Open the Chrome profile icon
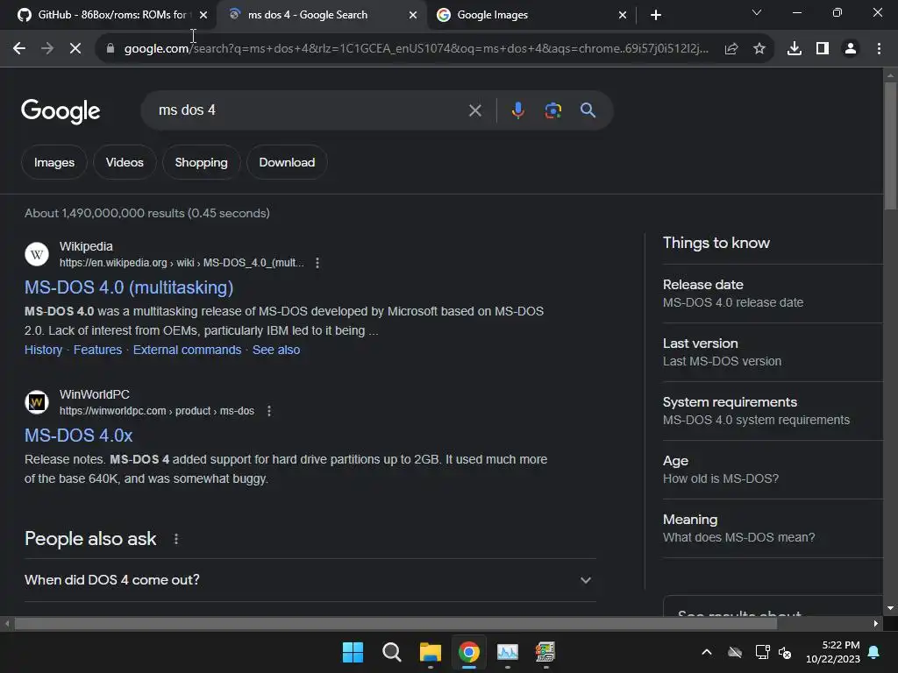898x673 pixels. point(851,49)
